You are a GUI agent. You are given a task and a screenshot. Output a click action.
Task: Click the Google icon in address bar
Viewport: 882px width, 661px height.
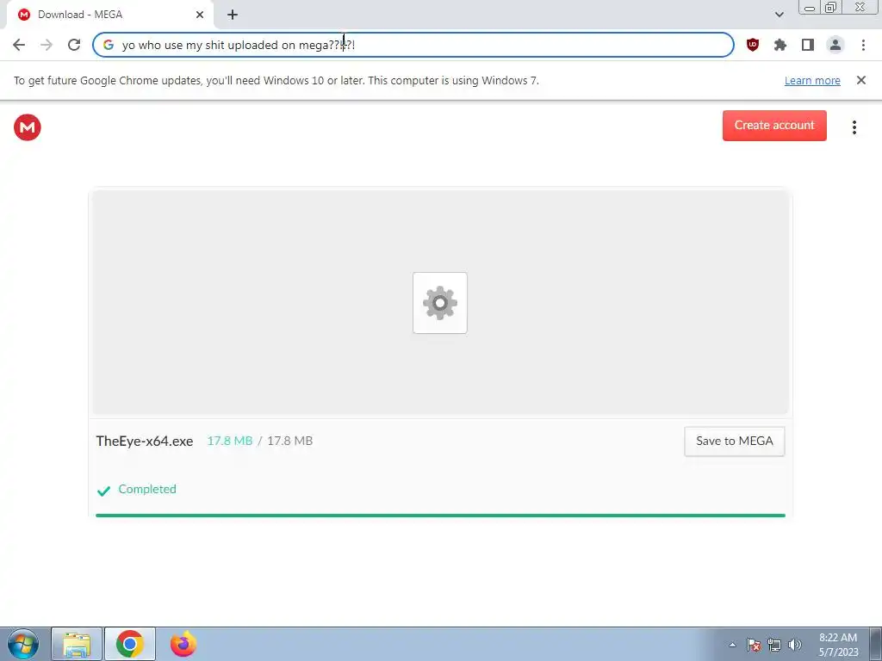[109, 45]
